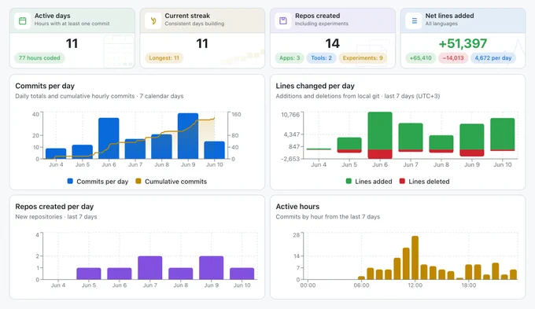The height and width of the screenshot is (309, 535).
Task: Select the Jun 10 bar in Commits per day
Action: 214,150
